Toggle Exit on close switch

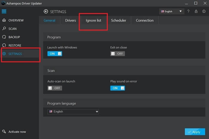pos(118,54)
